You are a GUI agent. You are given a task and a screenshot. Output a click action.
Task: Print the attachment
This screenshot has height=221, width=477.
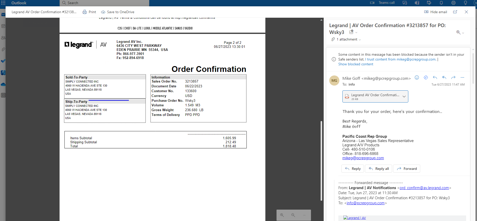(89, 12)
